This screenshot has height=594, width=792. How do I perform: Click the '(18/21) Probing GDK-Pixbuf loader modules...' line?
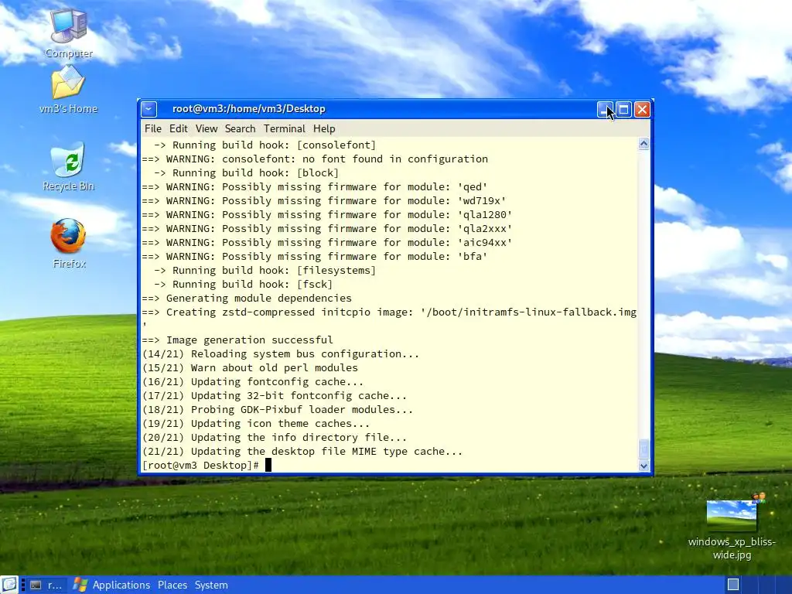click(278, 410)
